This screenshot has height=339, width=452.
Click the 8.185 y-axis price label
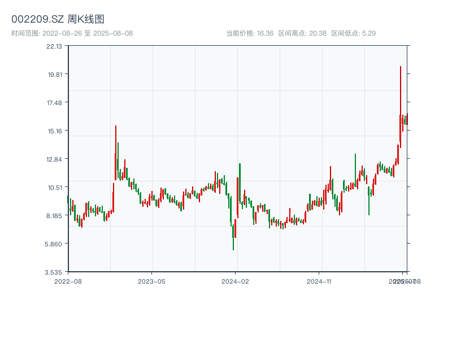click(x=55, y=215)
